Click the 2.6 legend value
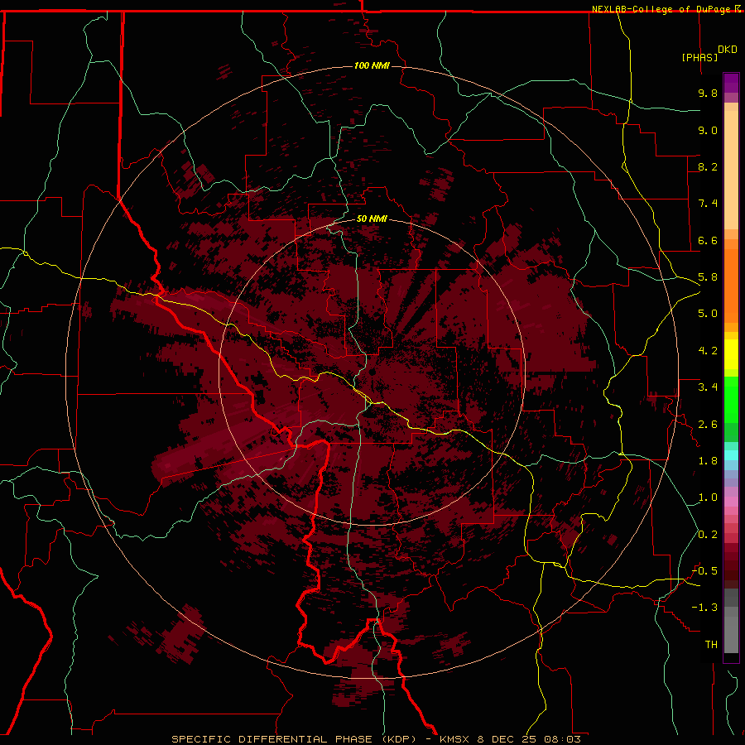This screenshot has width=745, height=745. [x=708, y=425]
